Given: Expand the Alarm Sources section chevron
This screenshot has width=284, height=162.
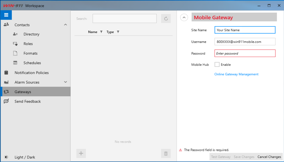Looking at the screenshot, I should 65,82.
